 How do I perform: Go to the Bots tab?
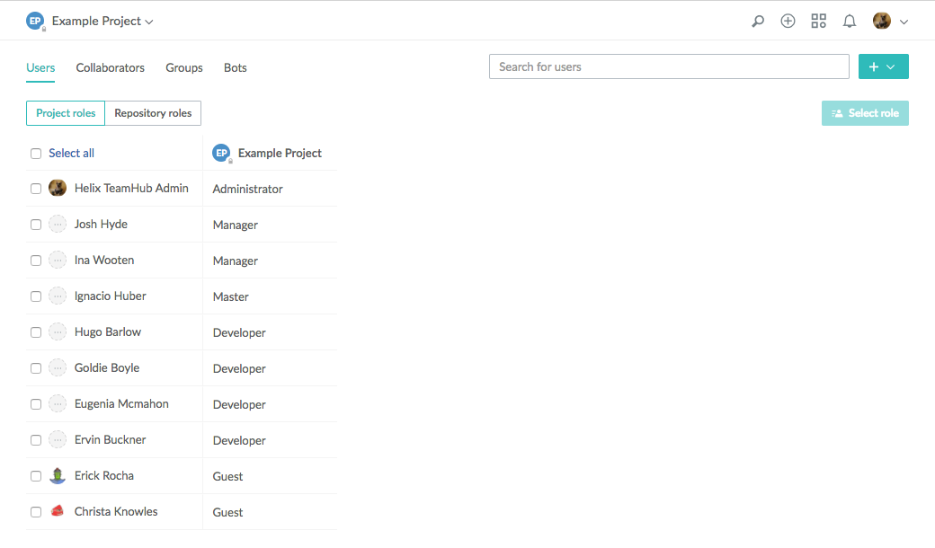(x=235, y=68)
